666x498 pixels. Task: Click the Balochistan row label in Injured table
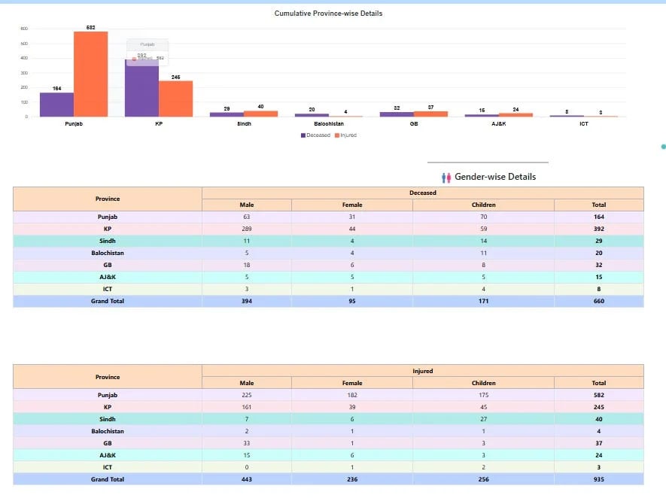pyautogui.click(x=108, y=431)
